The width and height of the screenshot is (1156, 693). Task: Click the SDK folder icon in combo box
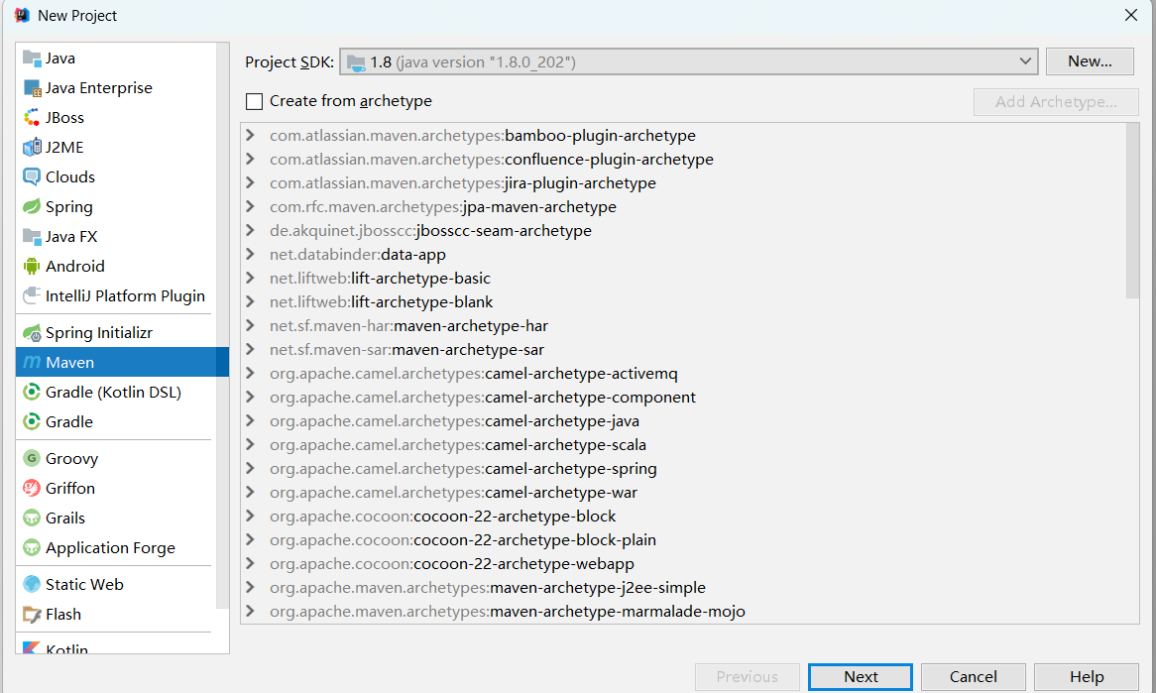[x=356, y=62]
